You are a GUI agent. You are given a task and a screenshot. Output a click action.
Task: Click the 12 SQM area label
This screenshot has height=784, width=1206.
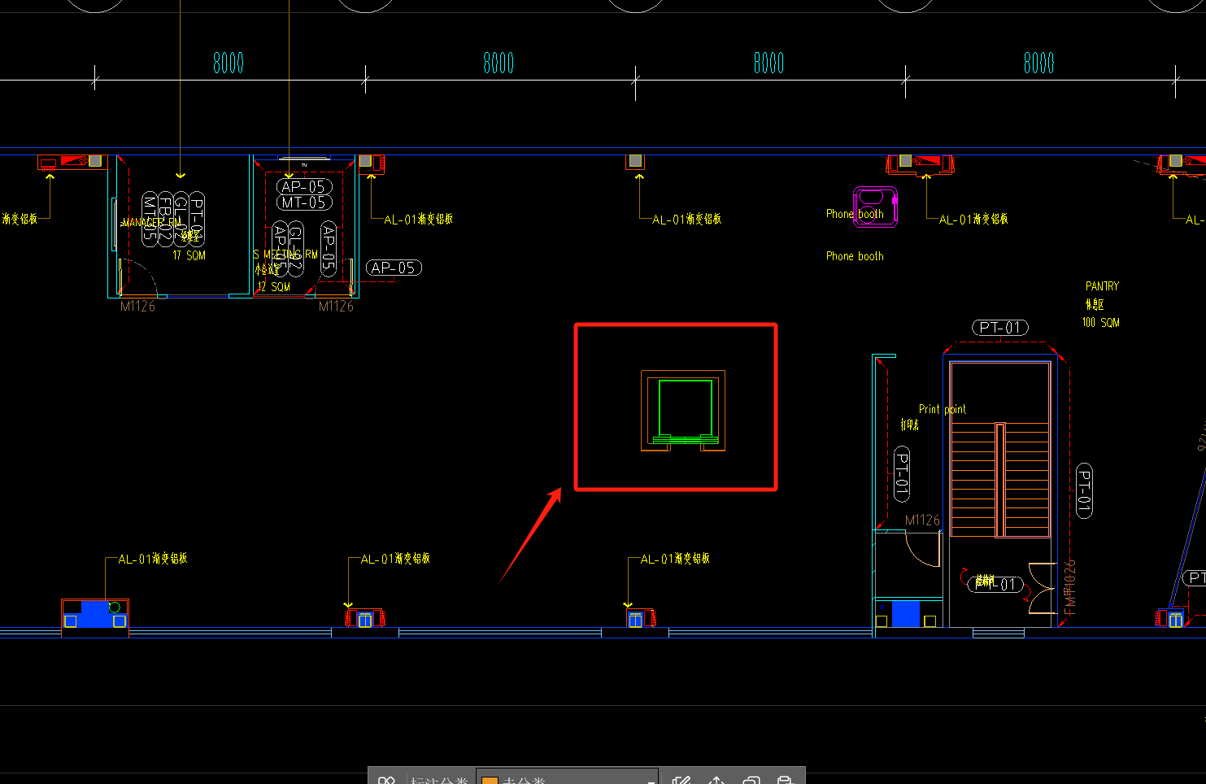[x=274, y=287]
